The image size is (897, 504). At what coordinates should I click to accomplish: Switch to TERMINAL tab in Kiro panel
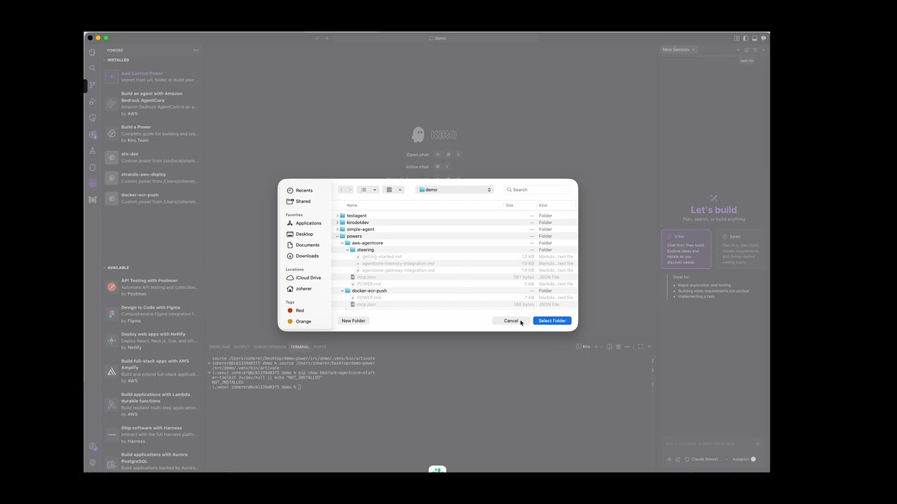click(299, 347)
